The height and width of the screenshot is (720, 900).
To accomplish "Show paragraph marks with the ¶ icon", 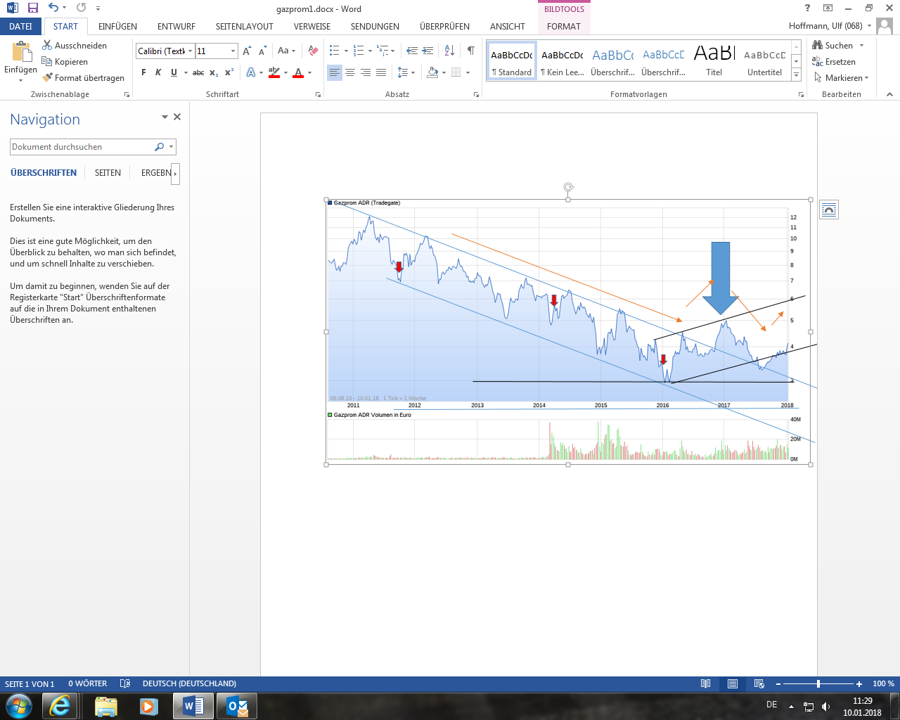I will tap(470, 51).
